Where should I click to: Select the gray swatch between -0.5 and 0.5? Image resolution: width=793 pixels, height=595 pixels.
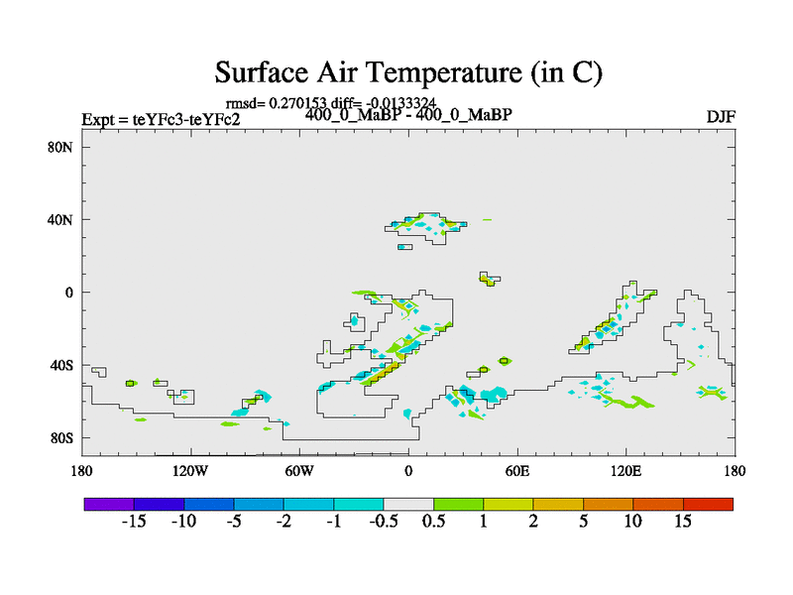tap(408, 504)
